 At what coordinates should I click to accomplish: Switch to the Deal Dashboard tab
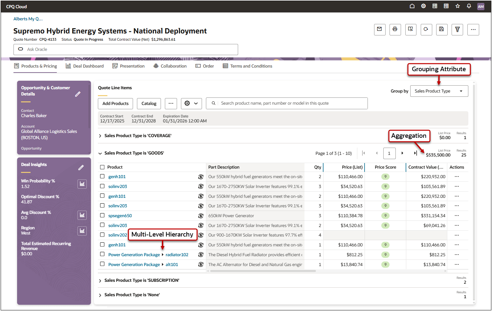click(85, 66)
